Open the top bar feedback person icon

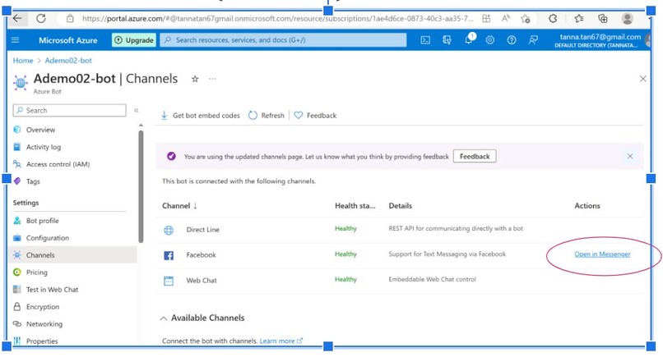point(533,40)
